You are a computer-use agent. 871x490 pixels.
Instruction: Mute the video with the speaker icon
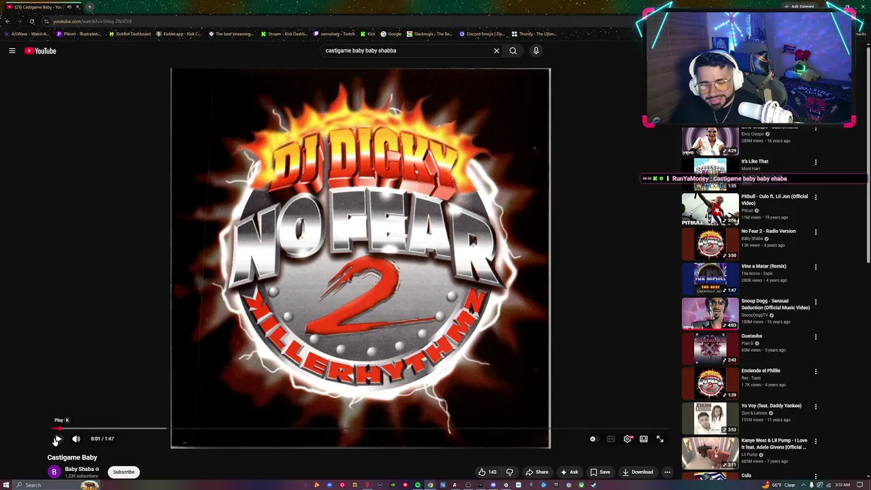[x=76, y=439]
